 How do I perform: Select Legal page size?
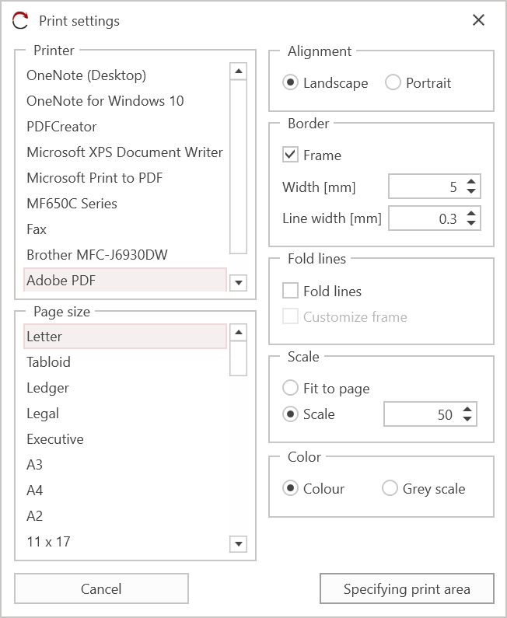tap(43, 414)
